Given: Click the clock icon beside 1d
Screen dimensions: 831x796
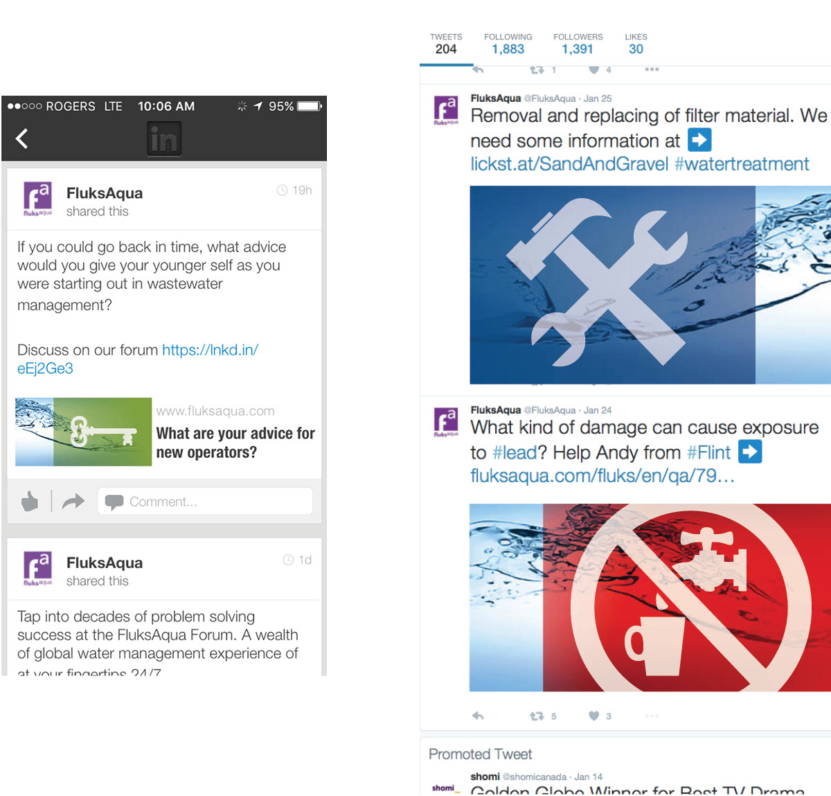Looking at the screenshot, I should [288, 560].
